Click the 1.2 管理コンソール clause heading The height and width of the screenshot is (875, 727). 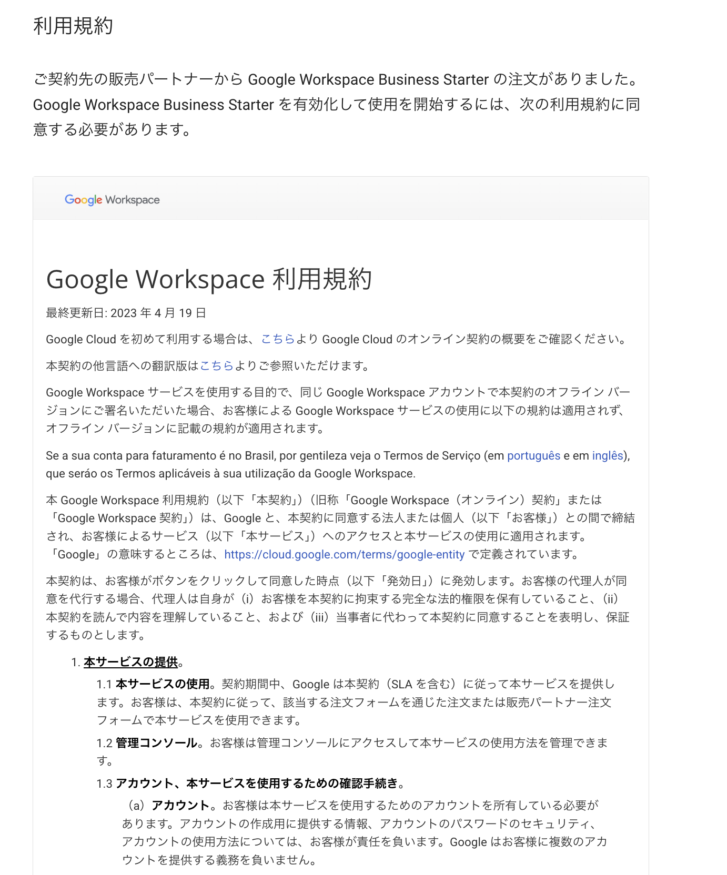pyautogui.click(x=147, y=743)
